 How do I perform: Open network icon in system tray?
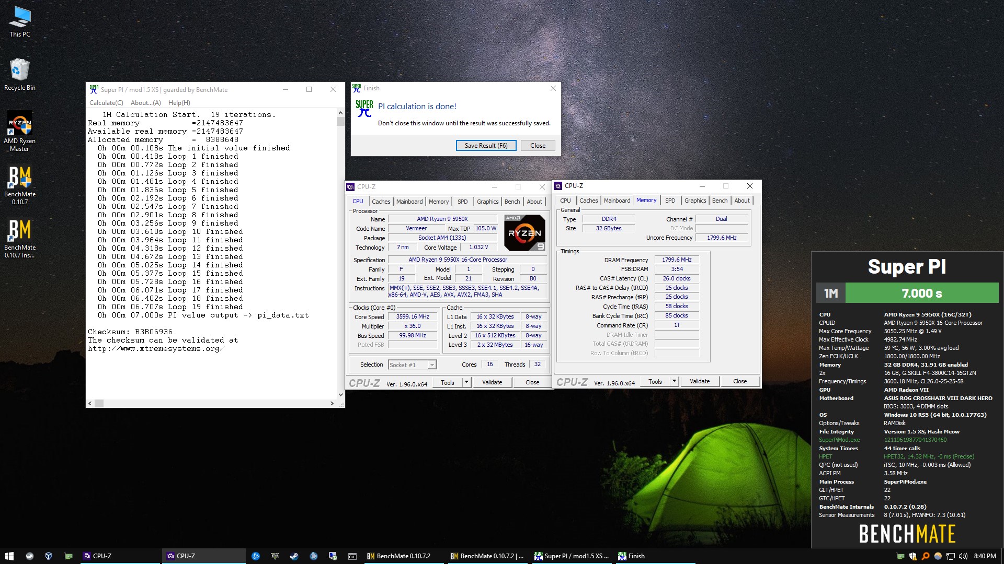[x=951, y=556]
